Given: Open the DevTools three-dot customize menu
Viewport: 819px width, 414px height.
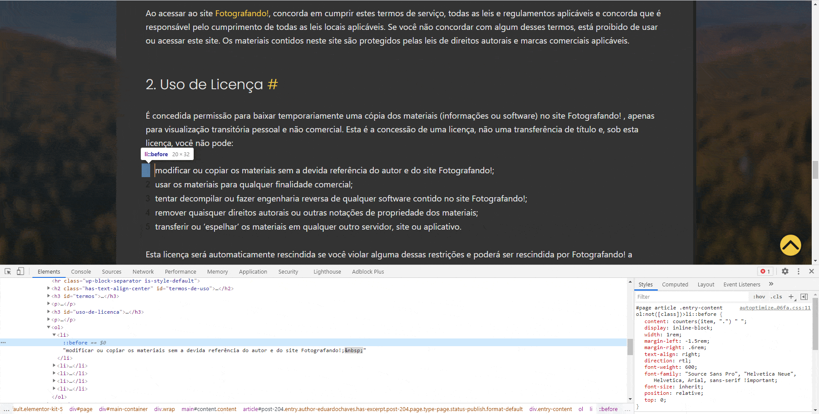Looking at the screenshot, I should click(799, 271).
